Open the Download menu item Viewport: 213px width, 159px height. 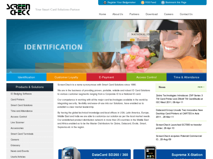click(x=151, y=14)
